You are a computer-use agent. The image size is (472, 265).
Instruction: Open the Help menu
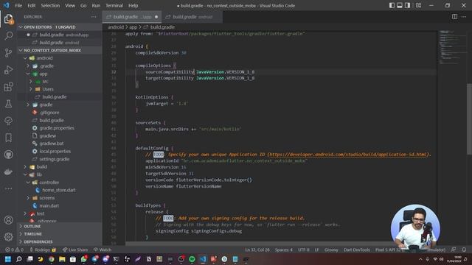tap(133, 5)
